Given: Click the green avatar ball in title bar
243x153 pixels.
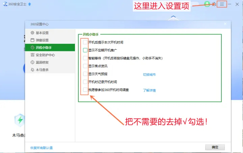Looking at the screenshot, I should [207, 4].
